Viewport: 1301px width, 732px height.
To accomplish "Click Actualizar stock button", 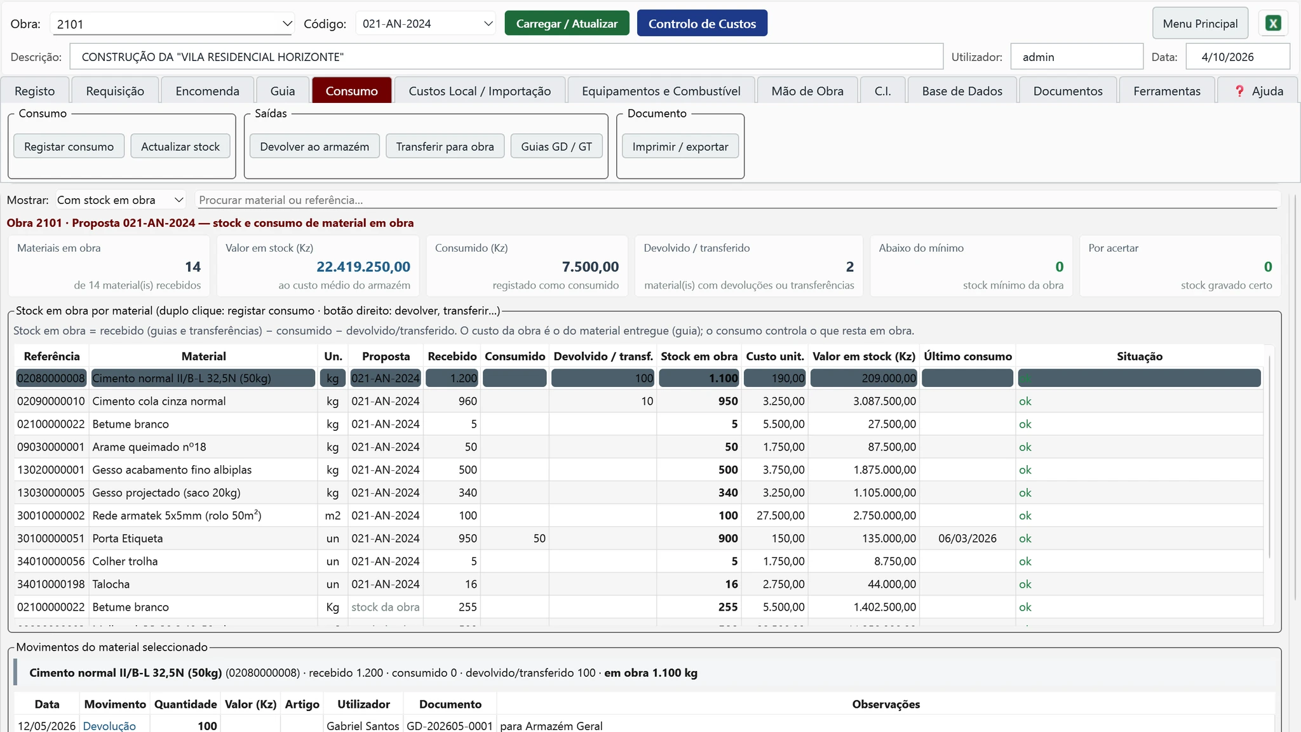I will coord(180,147).
